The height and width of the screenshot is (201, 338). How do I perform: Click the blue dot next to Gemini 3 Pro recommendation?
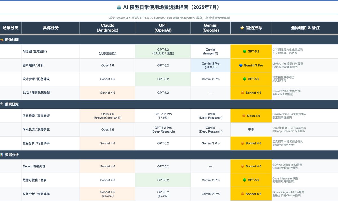241,65
